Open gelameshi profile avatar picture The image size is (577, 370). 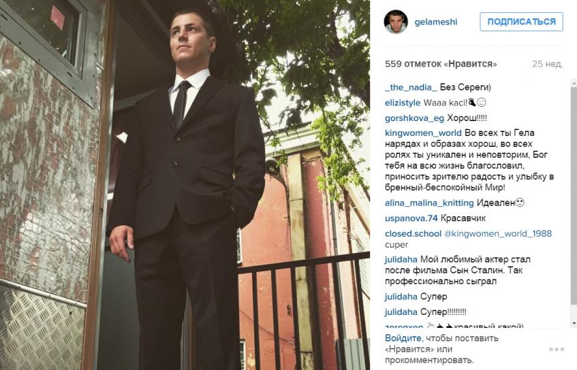point(396,22)
